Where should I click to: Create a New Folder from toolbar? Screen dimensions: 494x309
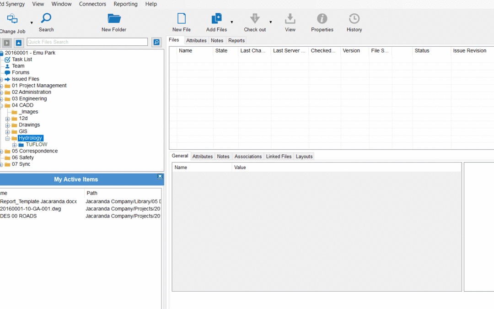(x=114, y=19)
